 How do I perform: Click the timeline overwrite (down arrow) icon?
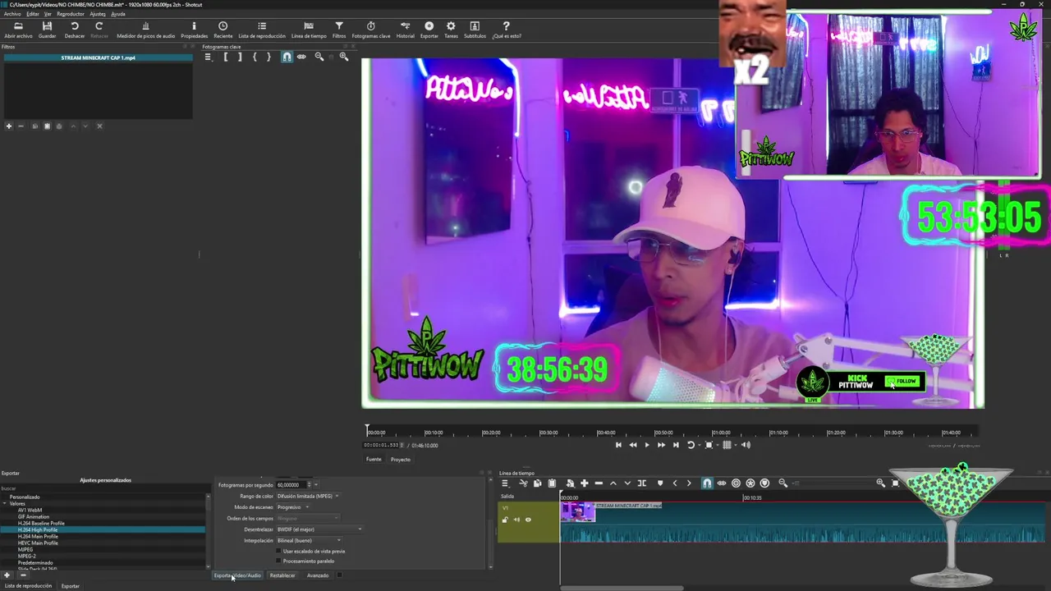[x=627, y=483]
